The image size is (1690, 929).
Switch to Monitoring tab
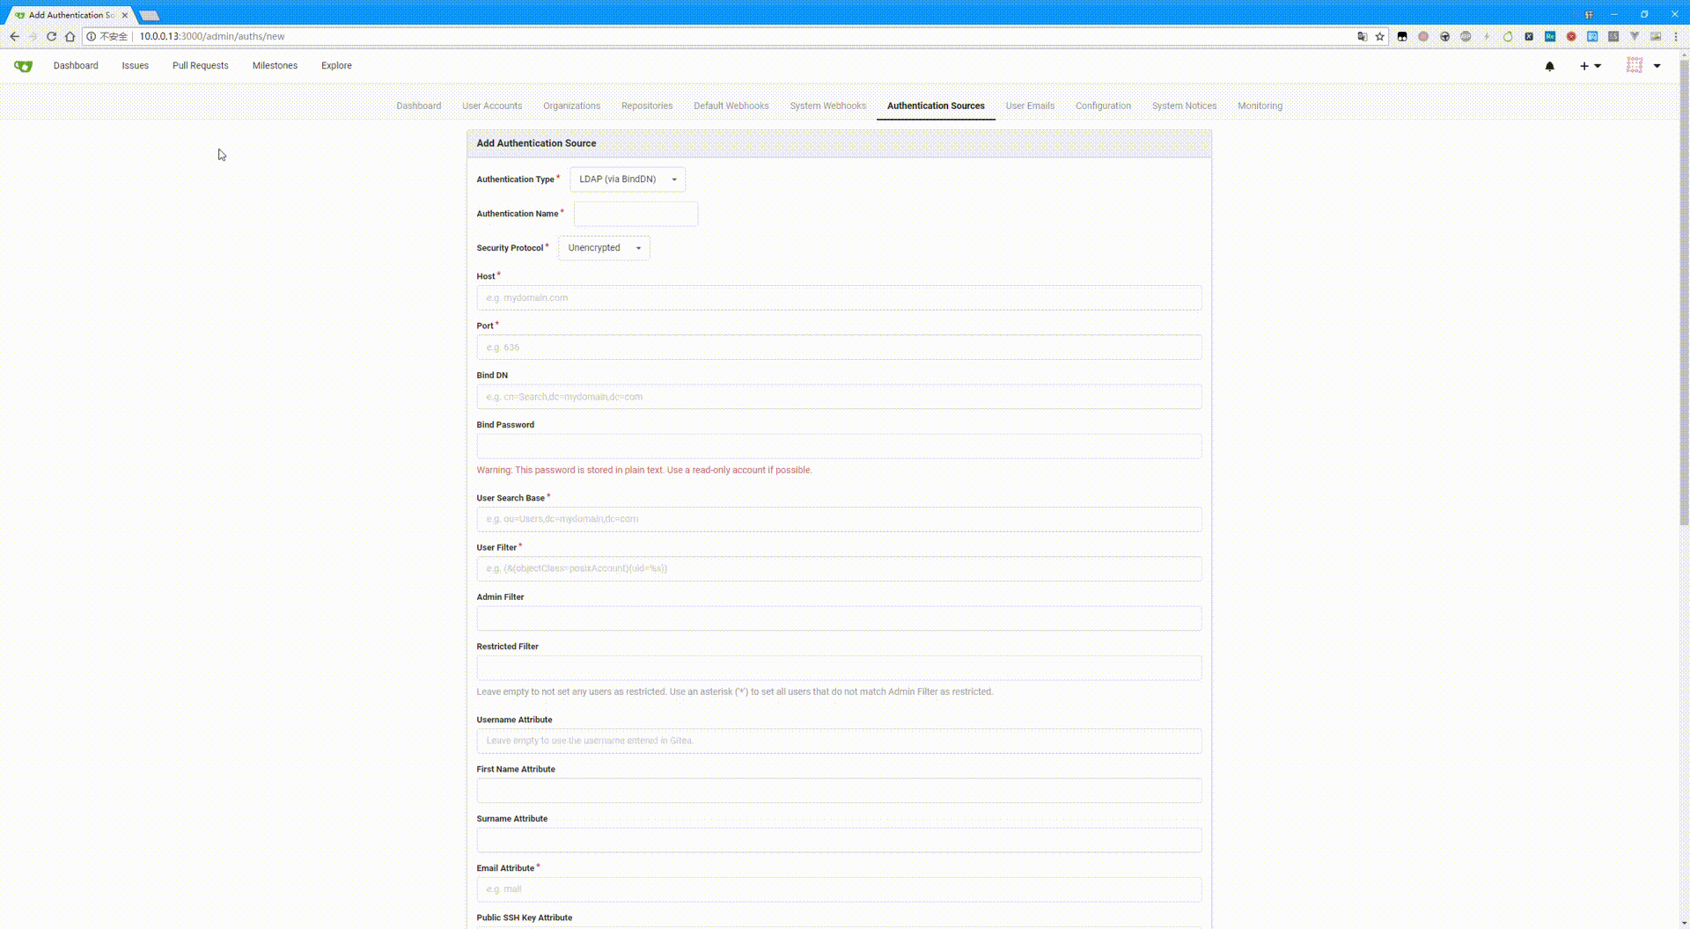click(x=1260, y=106)
